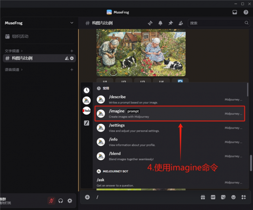253x210 pixels.
Task: Choose the /settings command
Action: click(x=170, y=128)
